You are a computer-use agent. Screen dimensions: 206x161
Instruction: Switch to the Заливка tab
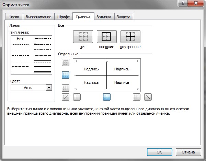[104, 17]
